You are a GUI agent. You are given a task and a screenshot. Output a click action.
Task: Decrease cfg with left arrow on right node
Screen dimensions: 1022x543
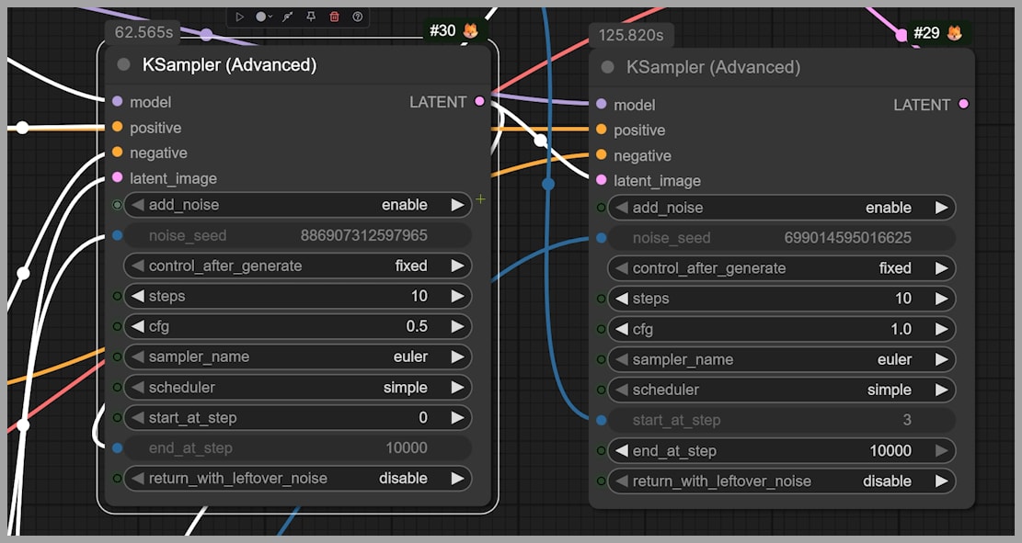click(622, 329)
